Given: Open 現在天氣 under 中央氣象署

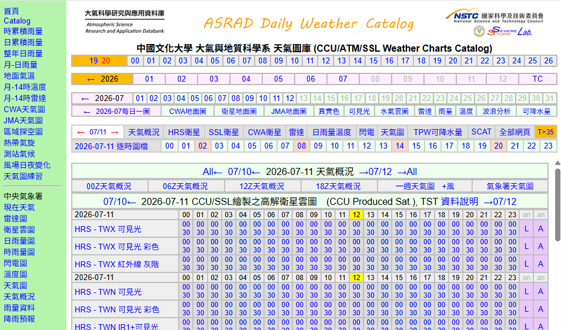Looking at the screenshot, I should [x=19, y=207].
